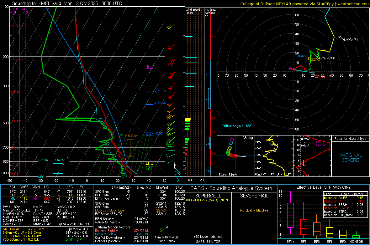The height and width of the screenshot is (245, 370).
Task: Click the based on CAPE: 0.15 probability
Action: 344,198
